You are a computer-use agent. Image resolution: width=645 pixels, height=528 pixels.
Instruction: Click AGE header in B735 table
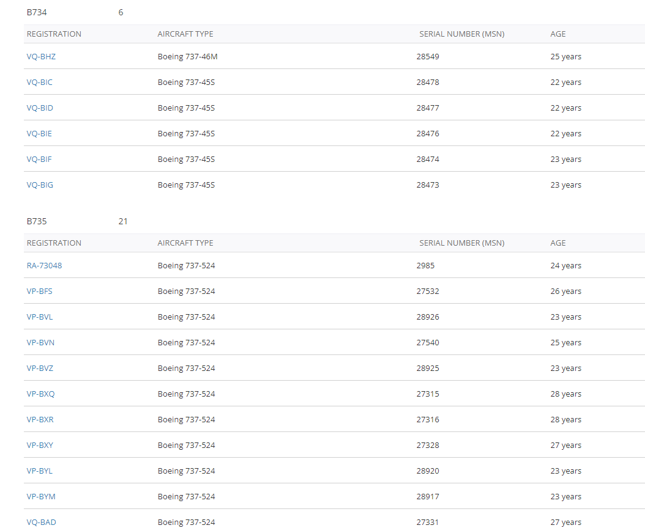[558, 243]
